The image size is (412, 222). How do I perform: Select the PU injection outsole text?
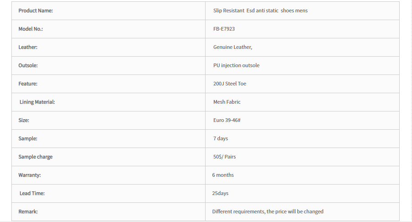236,65
